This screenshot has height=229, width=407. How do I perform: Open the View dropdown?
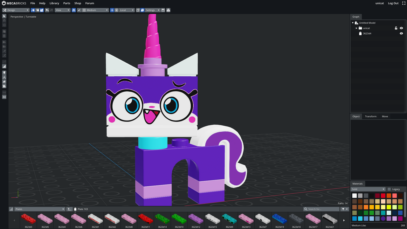[62, 10]
